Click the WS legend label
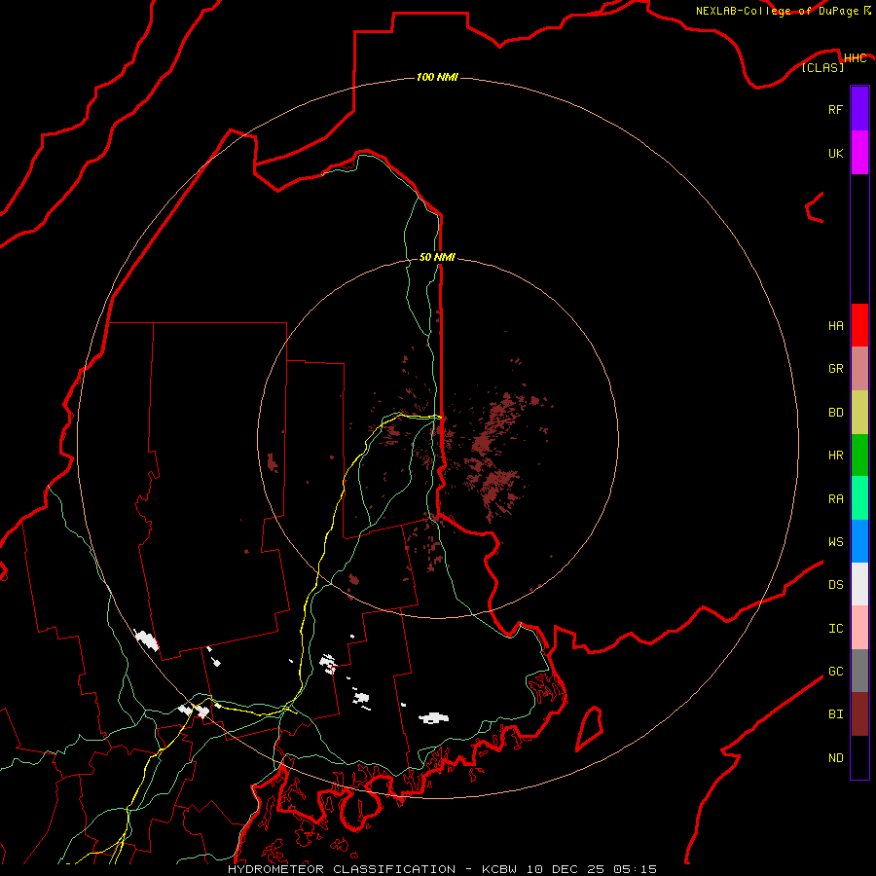This screenshot has height=876, width=876. (835, 542)
